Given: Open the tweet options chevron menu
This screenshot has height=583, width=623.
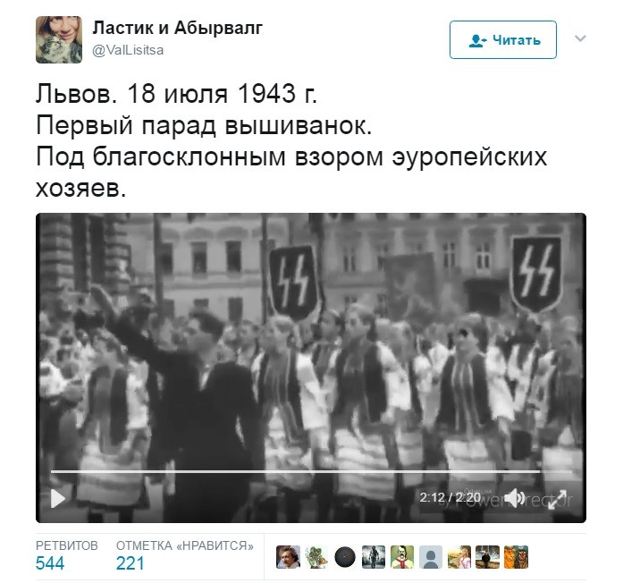Looking at the screenshot, I should (x=580, y=38).
